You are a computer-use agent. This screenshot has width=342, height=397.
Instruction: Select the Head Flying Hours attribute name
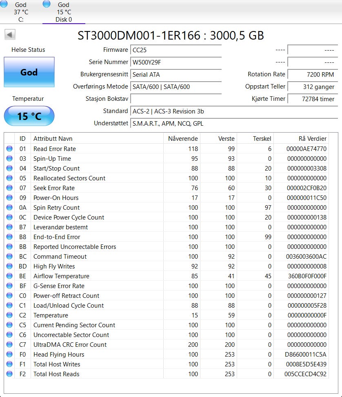pos(59,355)
